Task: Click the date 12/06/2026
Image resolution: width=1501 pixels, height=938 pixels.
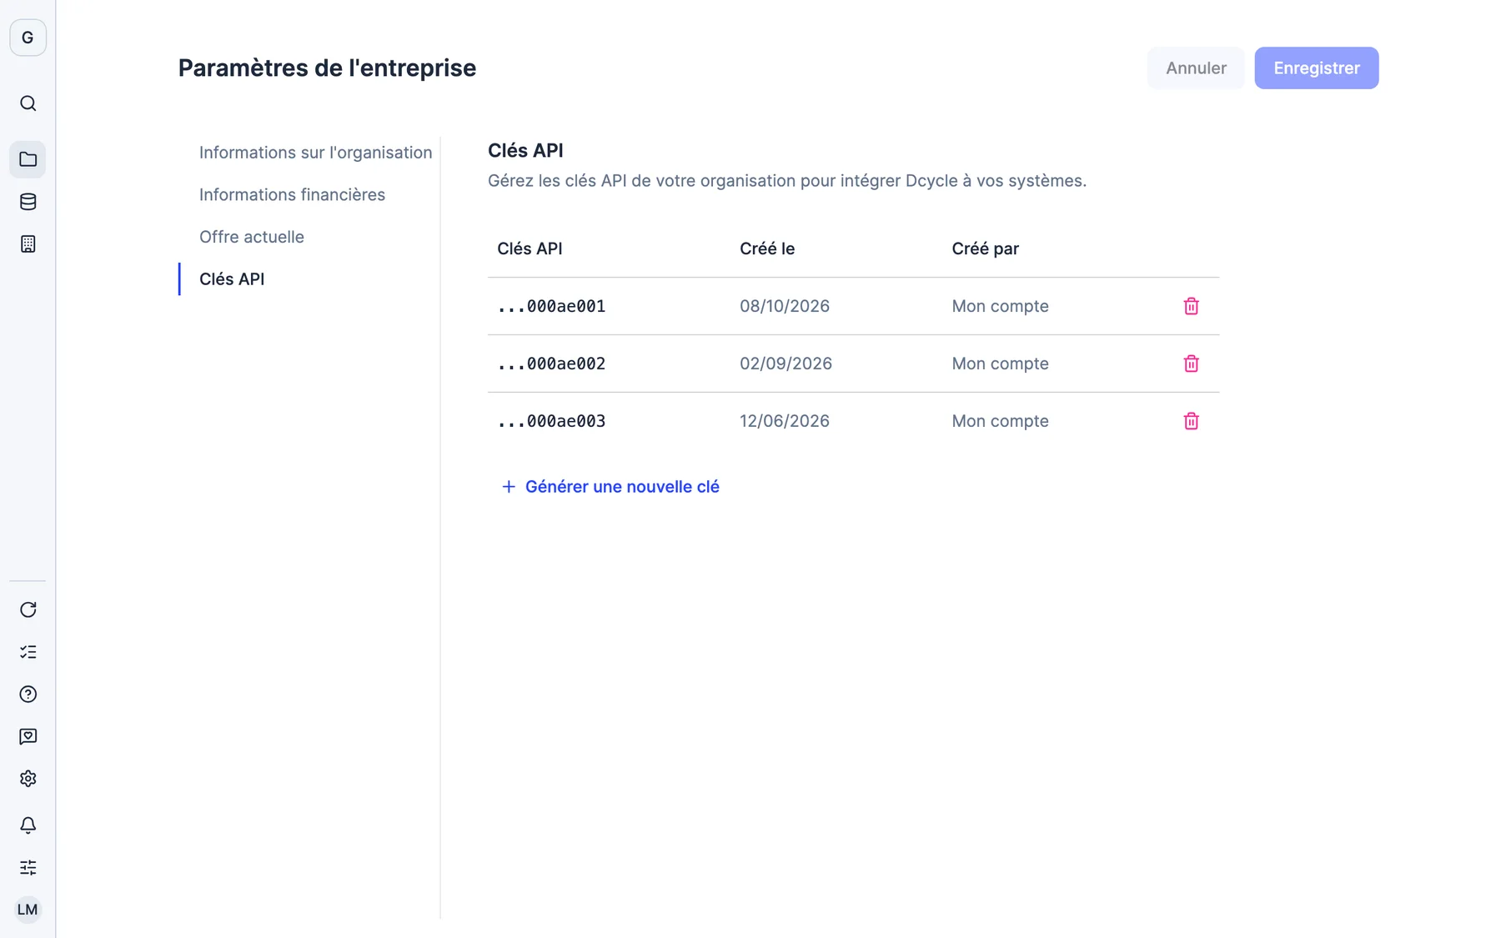Action: 785,421
